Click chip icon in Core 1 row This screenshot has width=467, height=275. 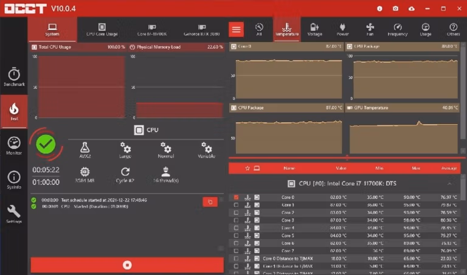pos(257,205)
